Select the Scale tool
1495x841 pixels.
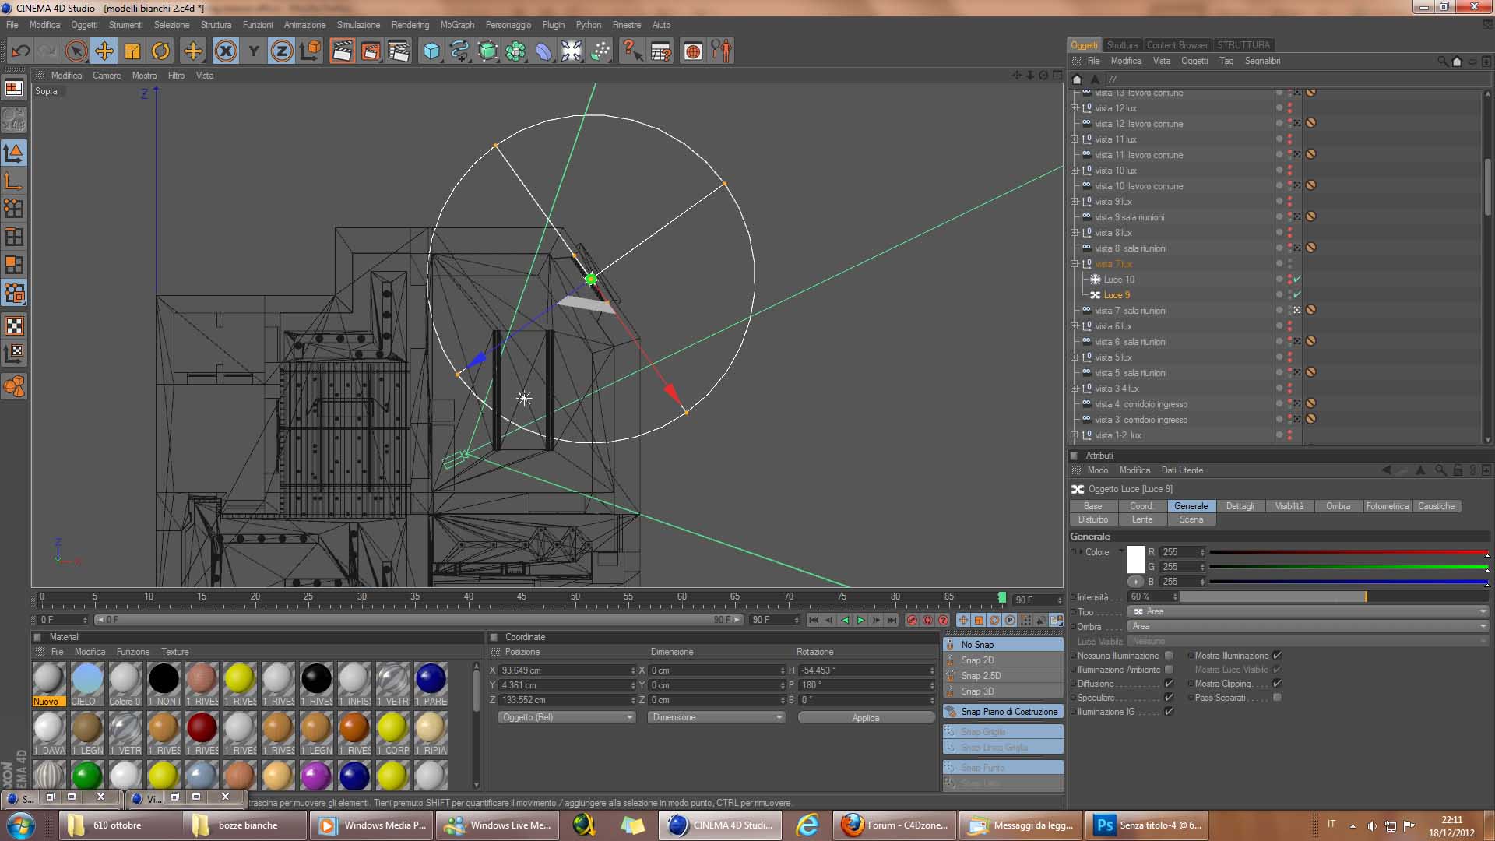pos(132,51)
